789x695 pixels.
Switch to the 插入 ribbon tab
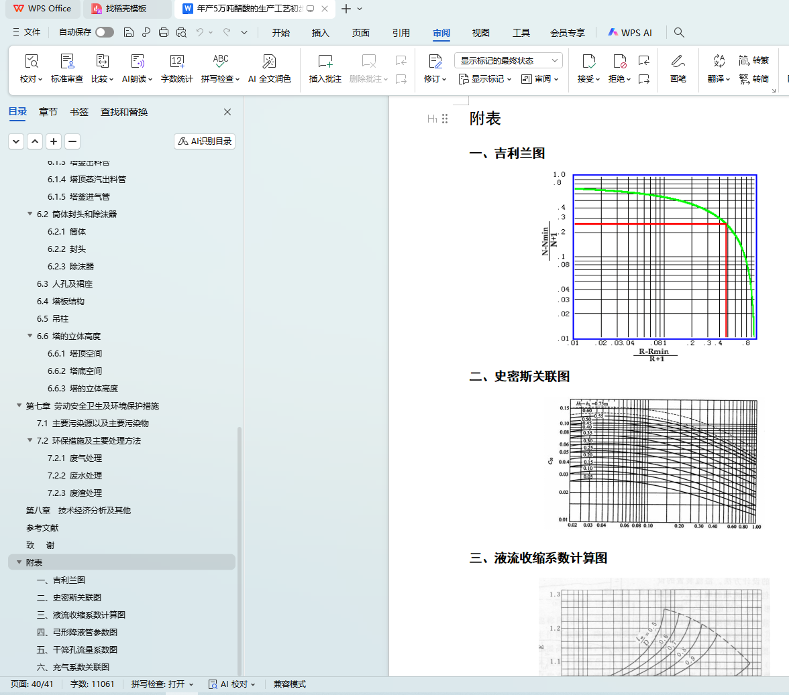(321, 33)
